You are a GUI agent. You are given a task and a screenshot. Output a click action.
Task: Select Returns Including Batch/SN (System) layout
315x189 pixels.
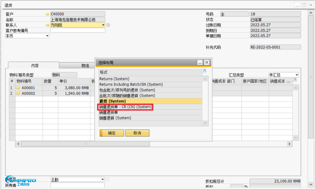[x=131, y=84]
